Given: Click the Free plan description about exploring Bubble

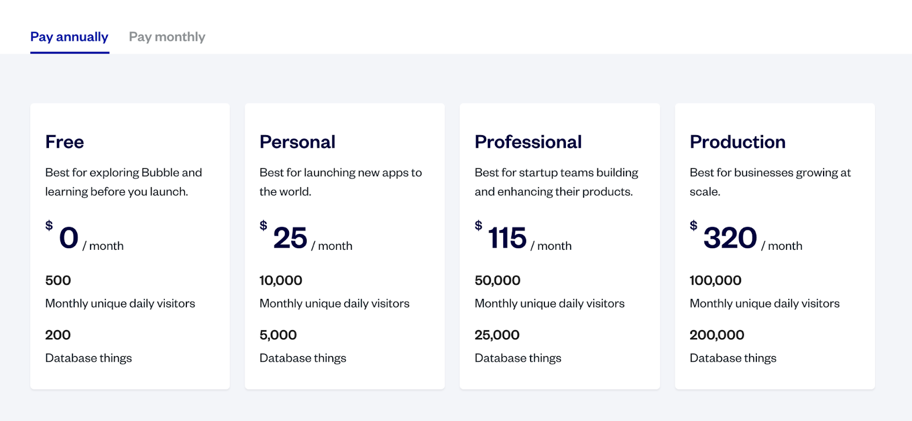Looking at the screenshot, I should pos(123,182).
